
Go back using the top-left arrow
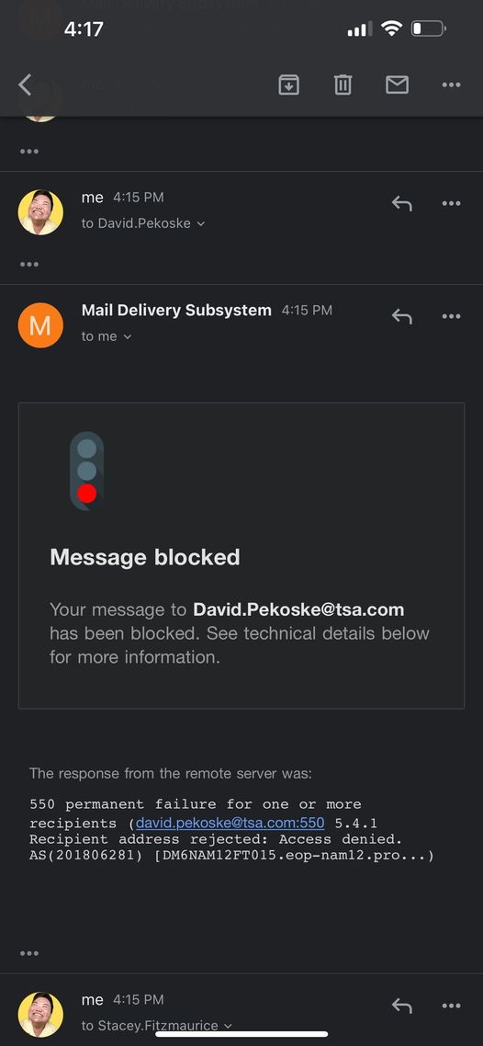point(26,85)
